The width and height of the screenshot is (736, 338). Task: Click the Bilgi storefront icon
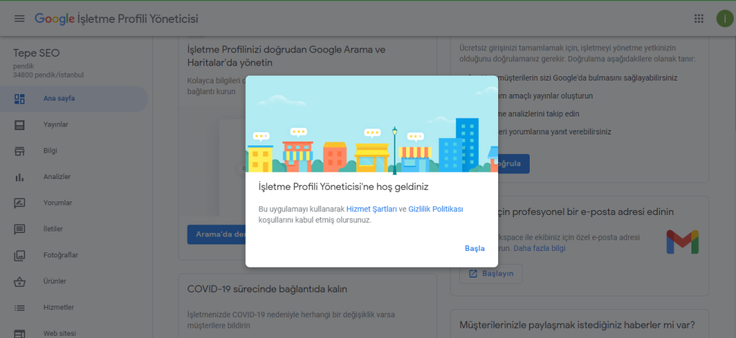(x=20, y=151)
